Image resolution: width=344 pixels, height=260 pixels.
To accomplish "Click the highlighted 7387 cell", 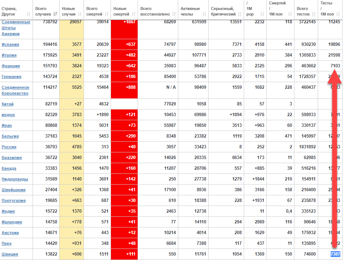I will [x=335, y=254].
